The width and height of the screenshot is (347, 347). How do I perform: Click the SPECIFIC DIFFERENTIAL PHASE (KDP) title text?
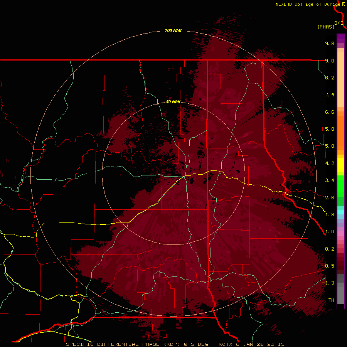[123, 344]
